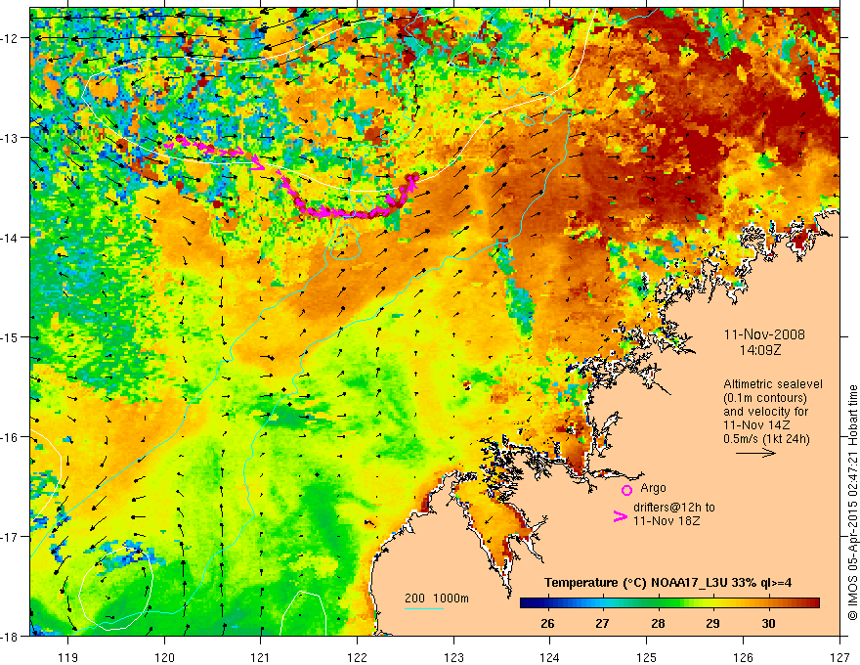
Task: Click the 200 1000m depth label
Action: 437,598
